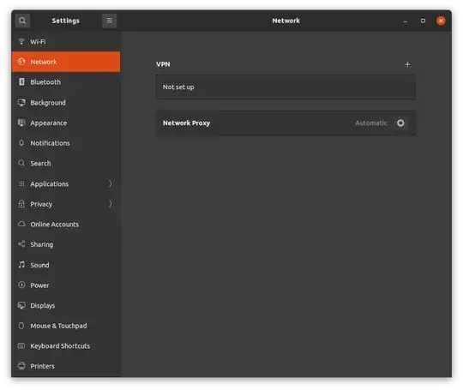Click the Printers printer icon
Screen dimensions: 463x390
(21, 366)
